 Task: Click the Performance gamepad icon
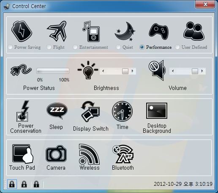[x=159, y=31]
